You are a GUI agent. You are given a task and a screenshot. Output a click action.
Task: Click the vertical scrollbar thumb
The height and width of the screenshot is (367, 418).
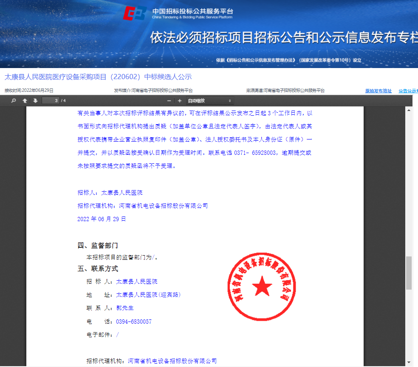[x=409, y=273]
